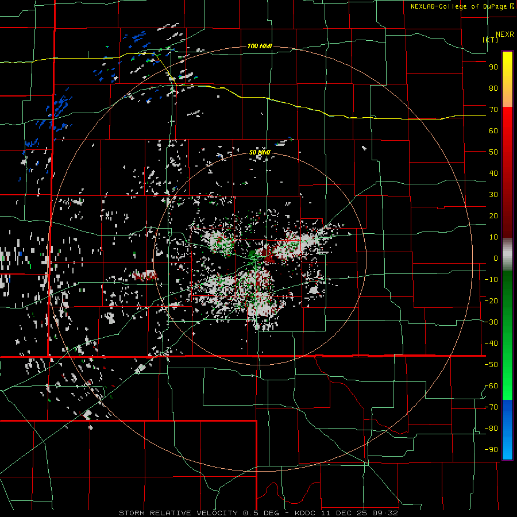This screenshot has height=517, width=517.
Task: Click the 20 value on velocity scale
Action: tap(493, 216)
